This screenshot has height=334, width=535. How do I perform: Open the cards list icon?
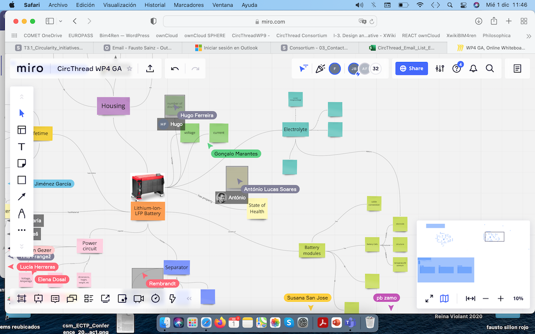coord(89,299)
